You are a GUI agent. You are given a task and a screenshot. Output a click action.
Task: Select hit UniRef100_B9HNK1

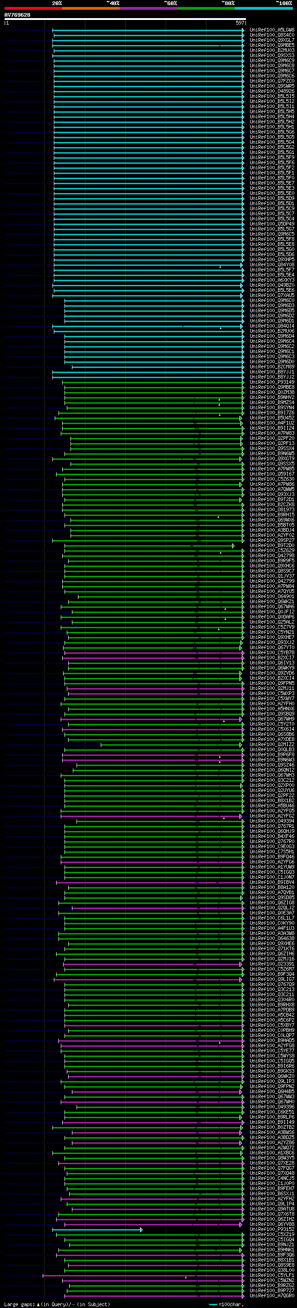click(x=272, y=1250)
